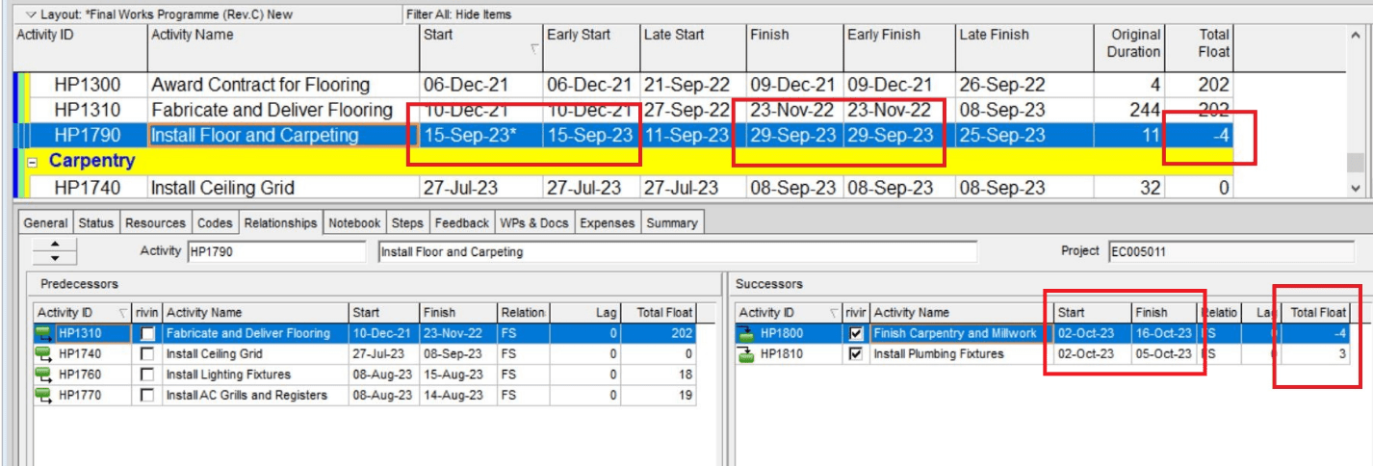Screen dimensions: 1373x466
Task: Toggle driving checkbox for Fabricate and Deliver Flooring
Action: point(147,333)
